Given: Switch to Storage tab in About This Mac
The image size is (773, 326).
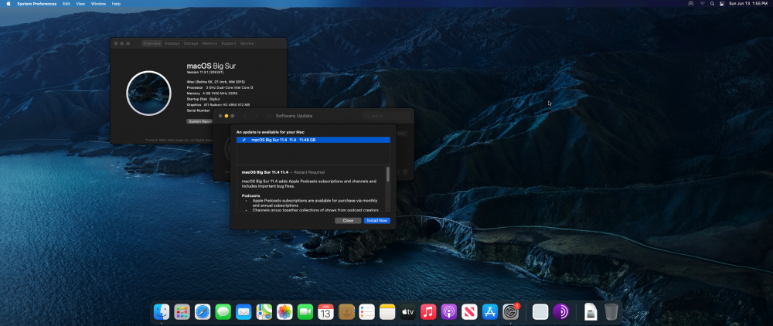Looking at the screenshot, I should [x=191, y=43].
